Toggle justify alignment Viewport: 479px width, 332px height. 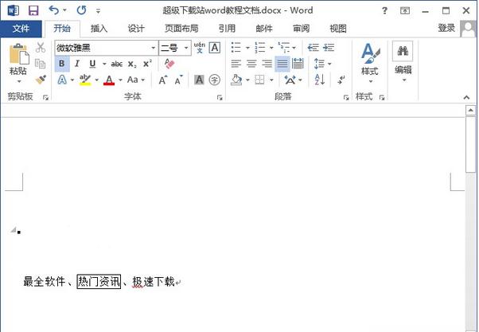[282, 64]
